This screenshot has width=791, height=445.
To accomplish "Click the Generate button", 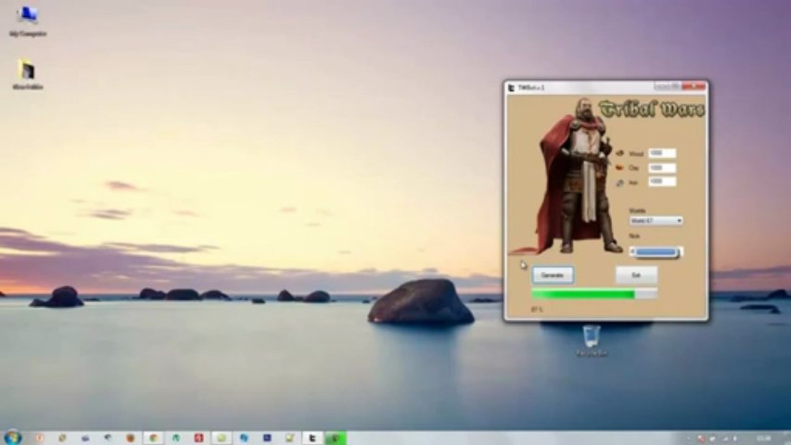I will point(553,275).
